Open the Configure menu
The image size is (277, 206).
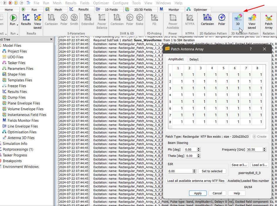click(120, 3)
